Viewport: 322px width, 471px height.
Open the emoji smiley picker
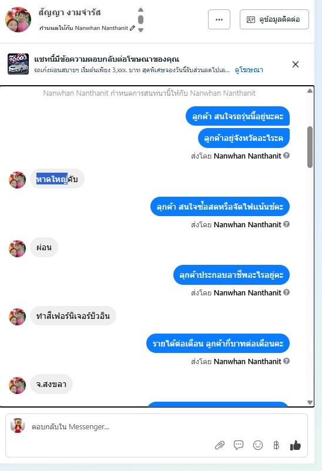(x=258, y=445)
